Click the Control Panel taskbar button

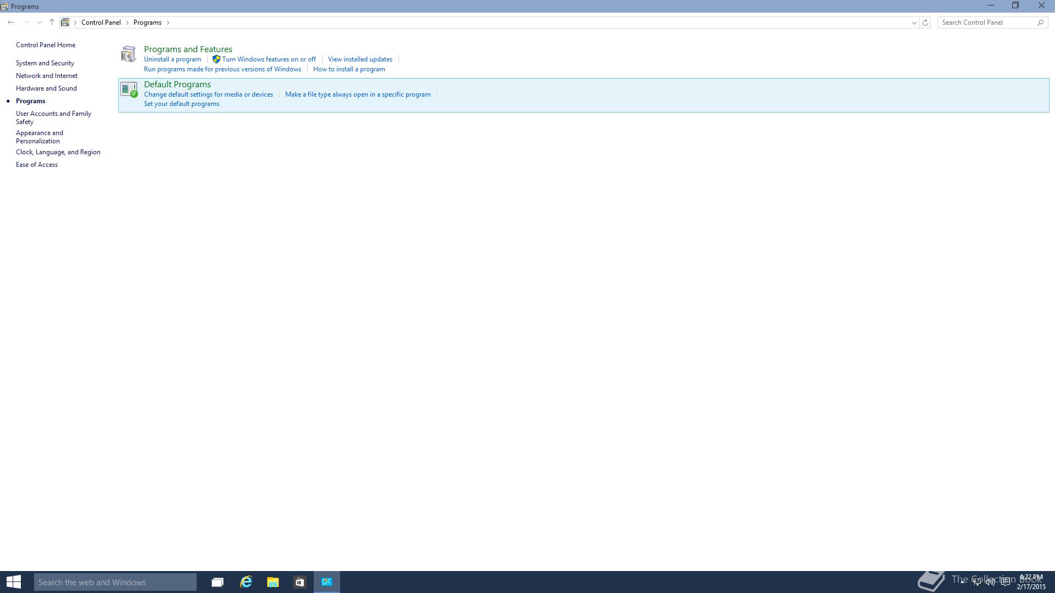pos(327,582)
